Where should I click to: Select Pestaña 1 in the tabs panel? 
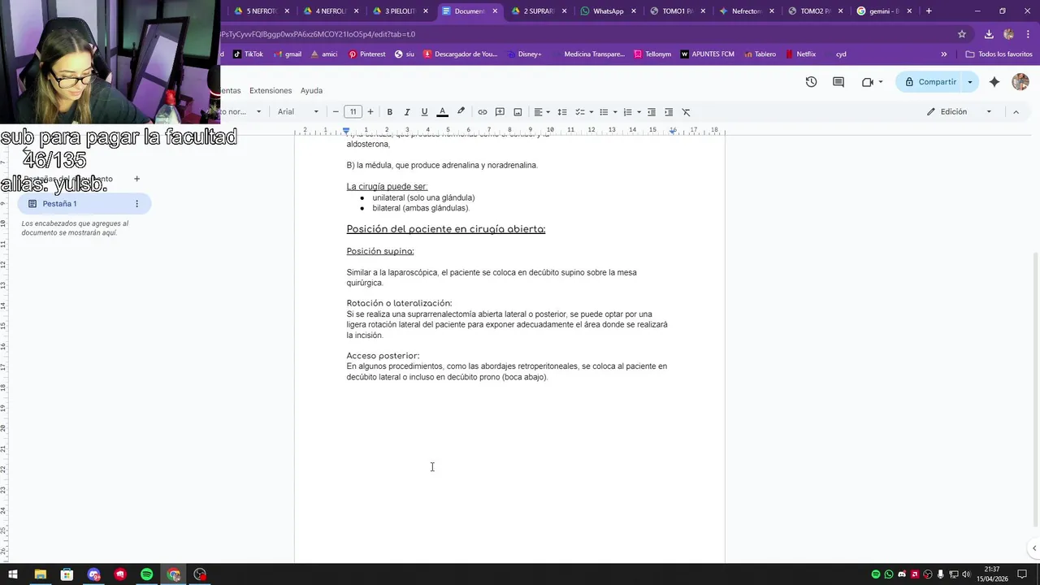click(x=84, y=204)
